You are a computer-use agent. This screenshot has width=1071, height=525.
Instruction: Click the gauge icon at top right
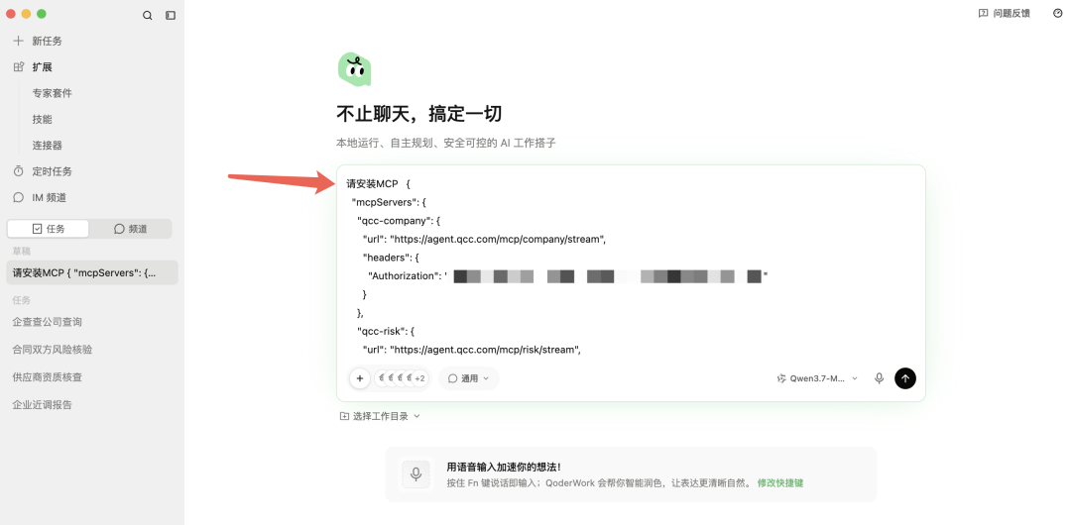coord(1057,13)
